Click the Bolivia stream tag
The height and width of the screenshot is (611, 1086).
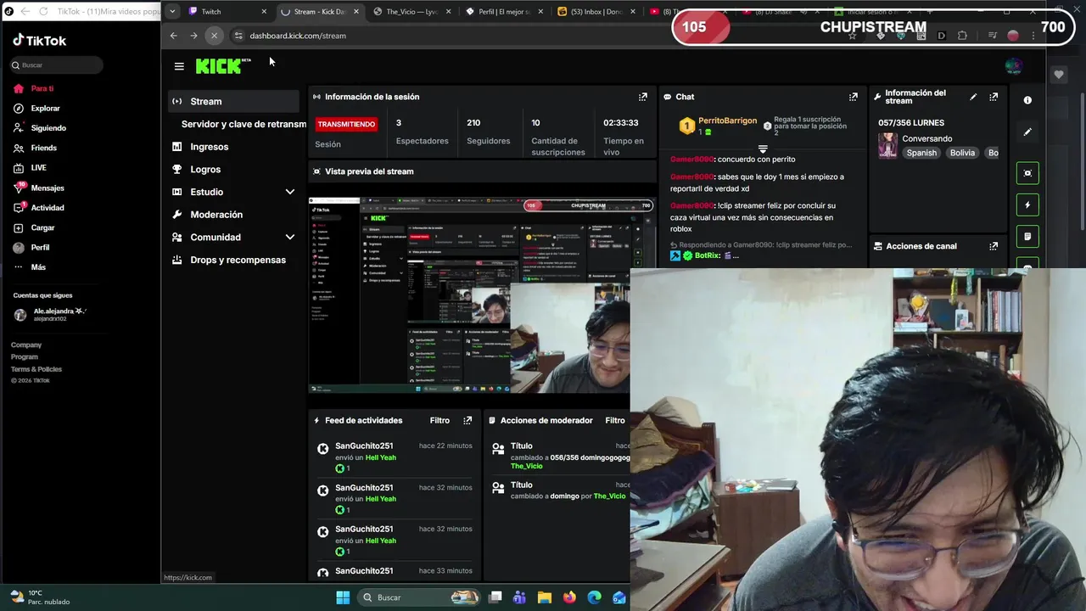(x=962, y=153)
